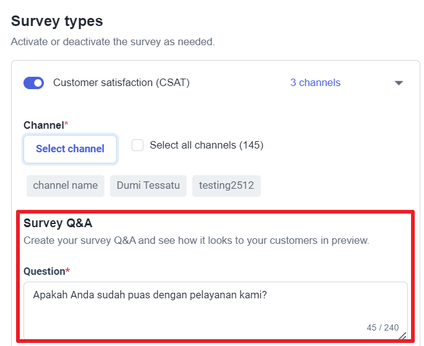This screenshot has width=424, height=346.
Task: Select the Dumi Tessatu channel chip
Action: (x=148, y=186)
